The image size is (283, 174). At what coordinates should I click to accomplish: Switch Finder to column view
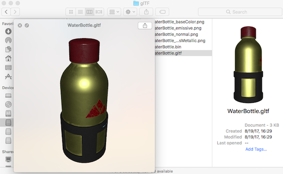pos(90,12)
